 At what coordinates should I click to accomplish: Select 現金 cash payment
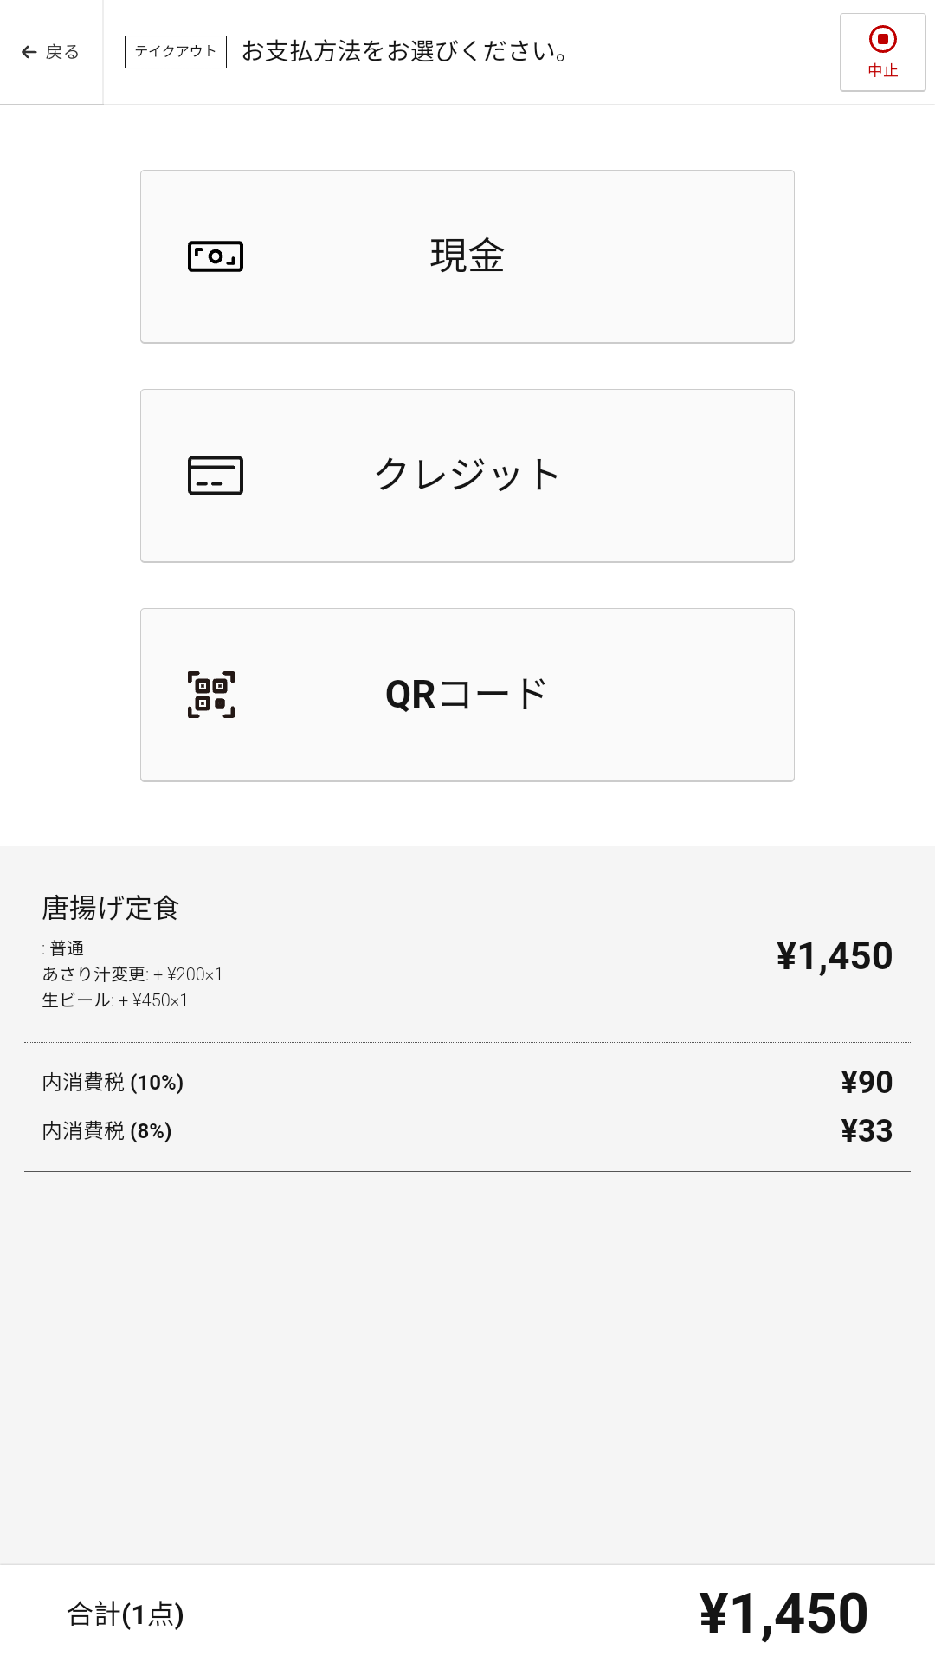(x=467, y=256)
